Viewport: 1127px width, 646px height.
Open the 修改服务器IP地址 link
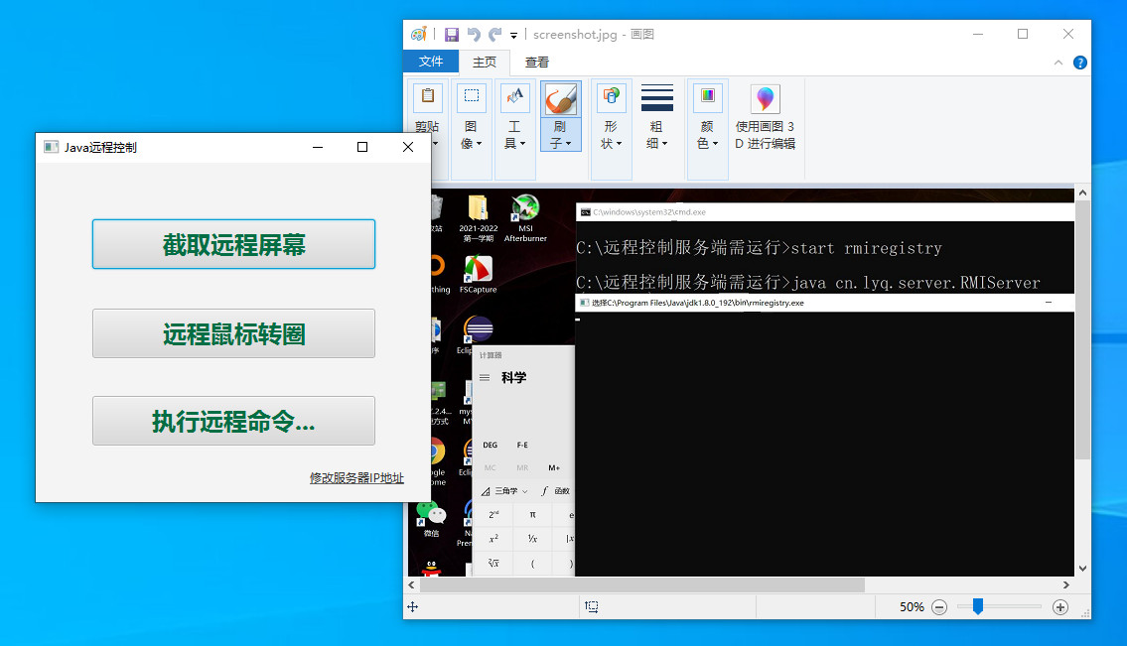pyautogui.click(x=356, y=478)
